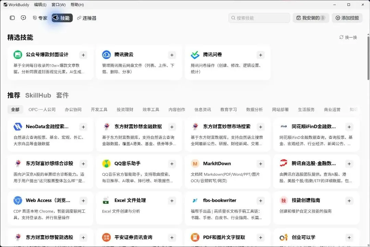Open NeoData skill logo icon
Viewport: 370px width, 247px height.
(x=18, y=127)
